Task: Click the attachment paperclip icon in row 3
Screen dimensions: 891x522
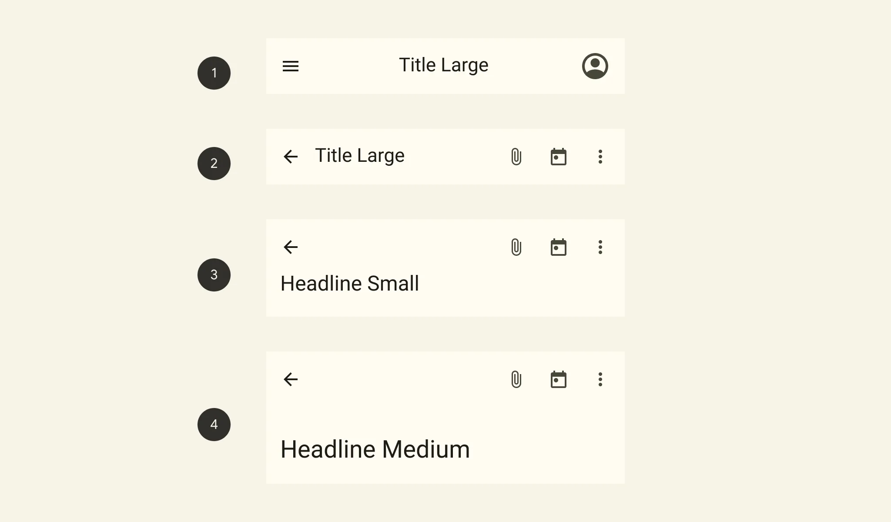Action: pyautogui.click(x=516, y=247)
